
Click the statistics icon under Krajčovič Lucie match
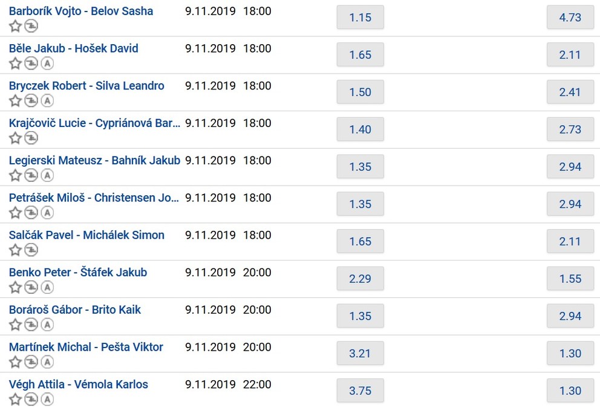point(31,138)
